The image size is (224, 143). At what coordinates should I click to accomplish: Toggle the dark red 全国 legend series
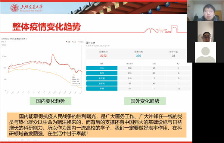[x=68, y=42]
